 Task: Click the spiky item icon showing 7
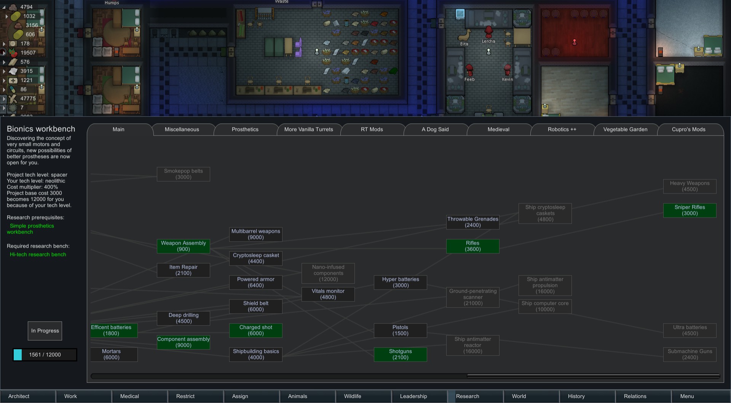point(13,107)
